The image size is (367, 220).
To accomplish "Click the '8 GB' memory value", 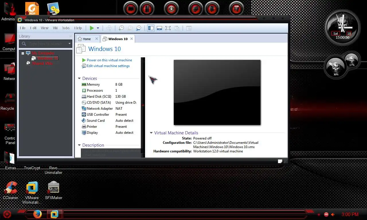I will (x=119, y=85).
